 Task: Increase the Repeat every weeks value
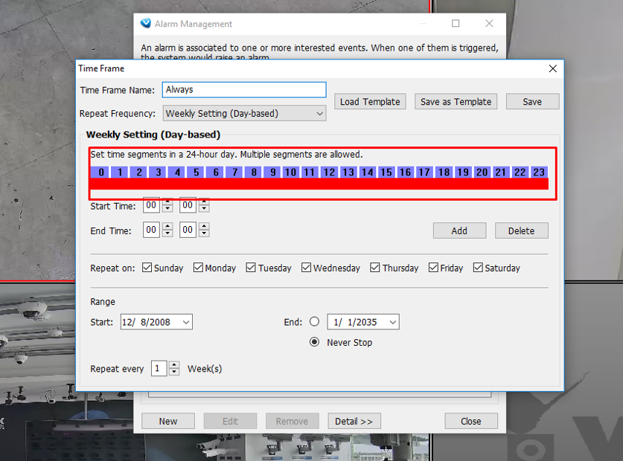[174, 365]
